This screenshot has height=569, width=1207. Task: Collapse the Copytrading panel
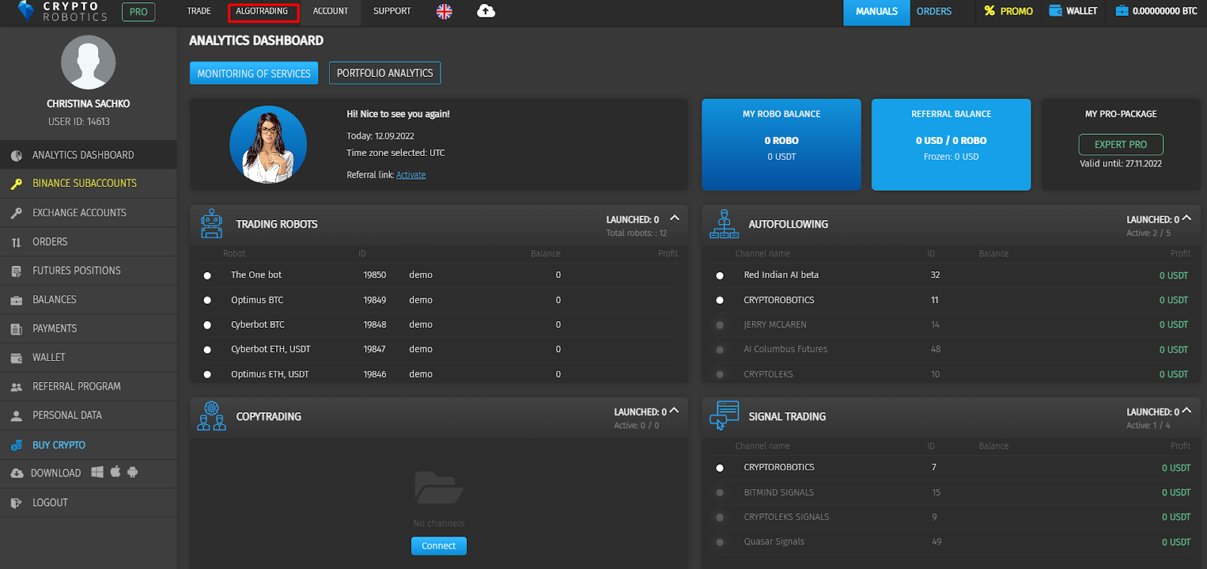click(674, 410)
